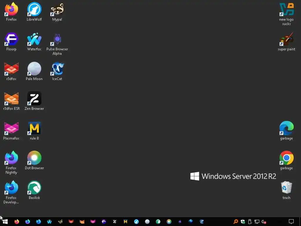Launch IceCat from the taskbar

pyautogui.click(x=202, y=222)
